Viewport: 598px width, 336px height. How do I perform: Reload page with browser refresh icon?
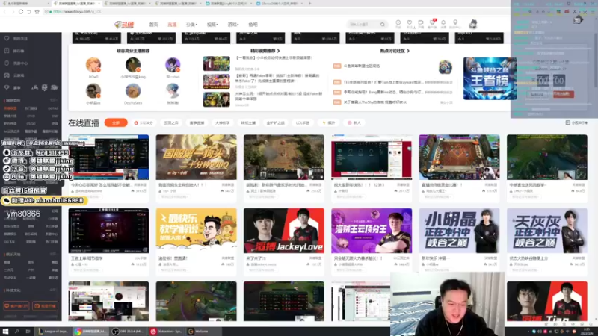coord(21,12)
